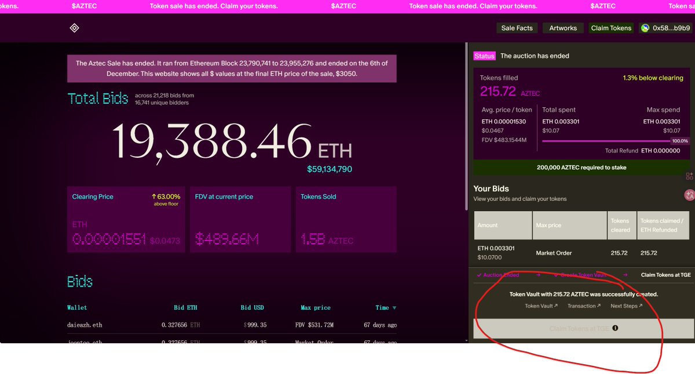Screen dimensions: 695x374
Task: Click the Claim Tokens header button
Action: click(x=611, y=28)
